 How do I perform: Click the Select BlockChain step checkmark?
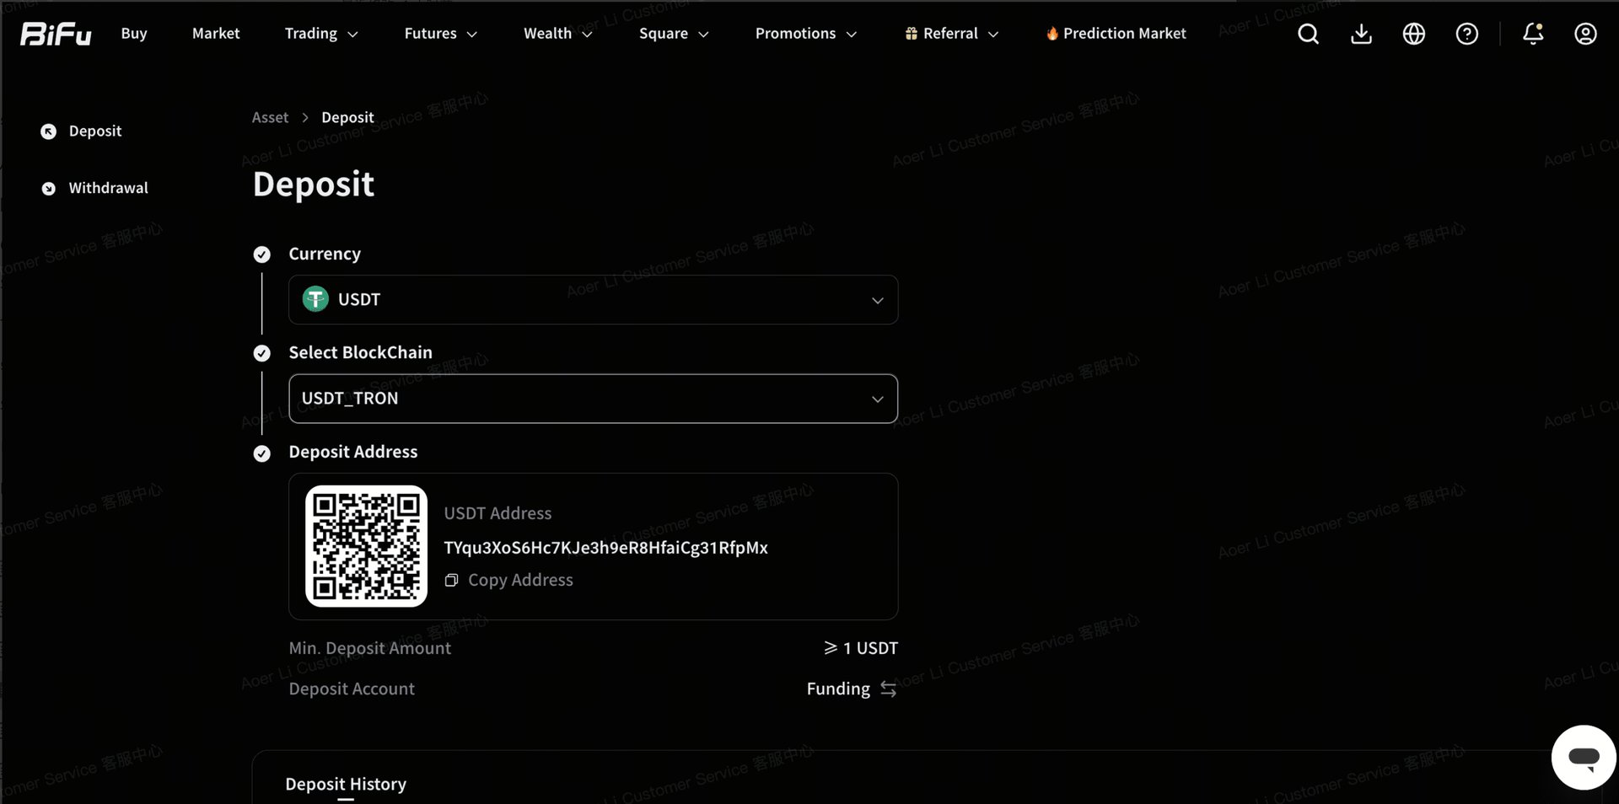pos(262,353)
